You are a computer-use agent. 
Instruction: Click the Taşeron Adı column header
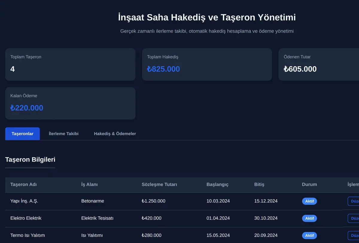tap(24, 185)
